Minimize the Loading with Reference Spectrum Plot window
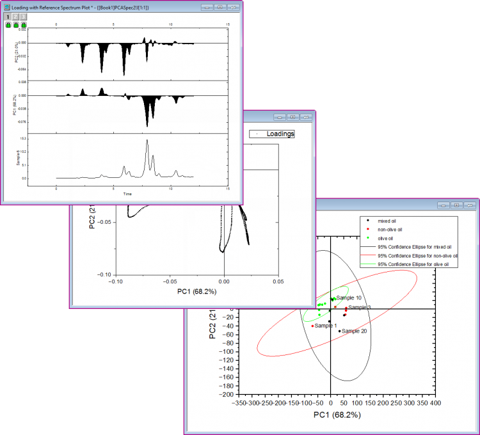This screenshot has height=435, width=480. 207,7
